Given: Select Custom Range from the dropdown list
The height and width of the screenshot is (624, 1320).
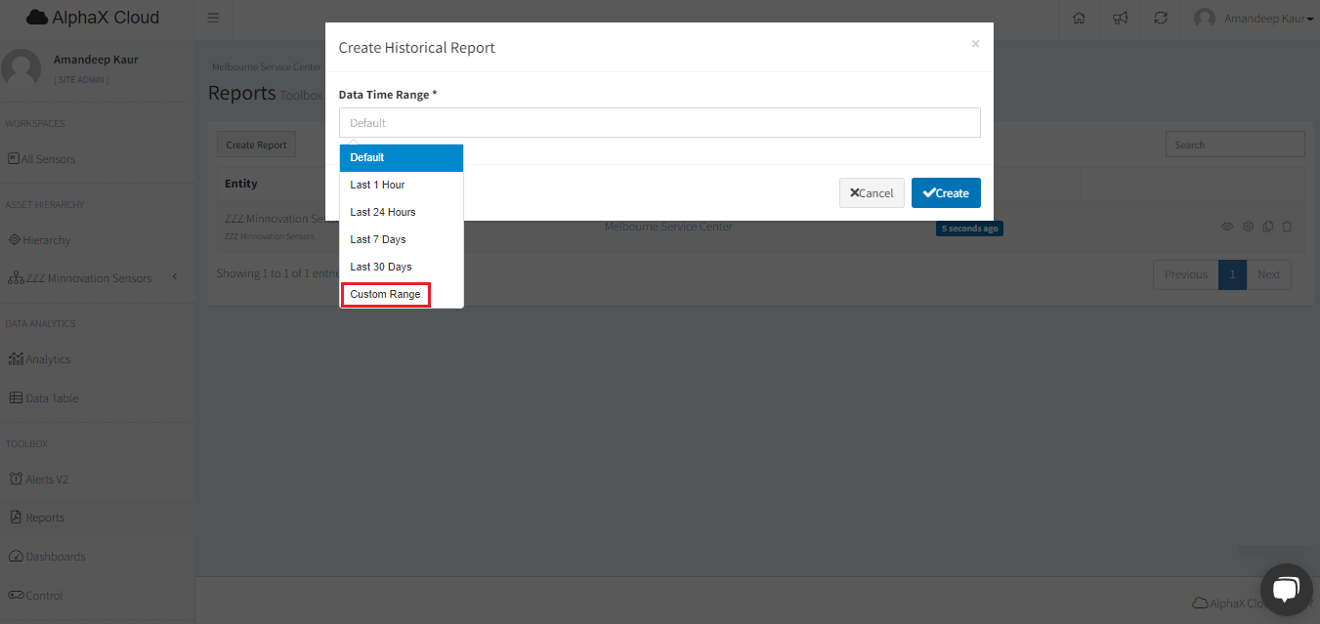Looking at the screenshot, I should click(x=385, y=294).
